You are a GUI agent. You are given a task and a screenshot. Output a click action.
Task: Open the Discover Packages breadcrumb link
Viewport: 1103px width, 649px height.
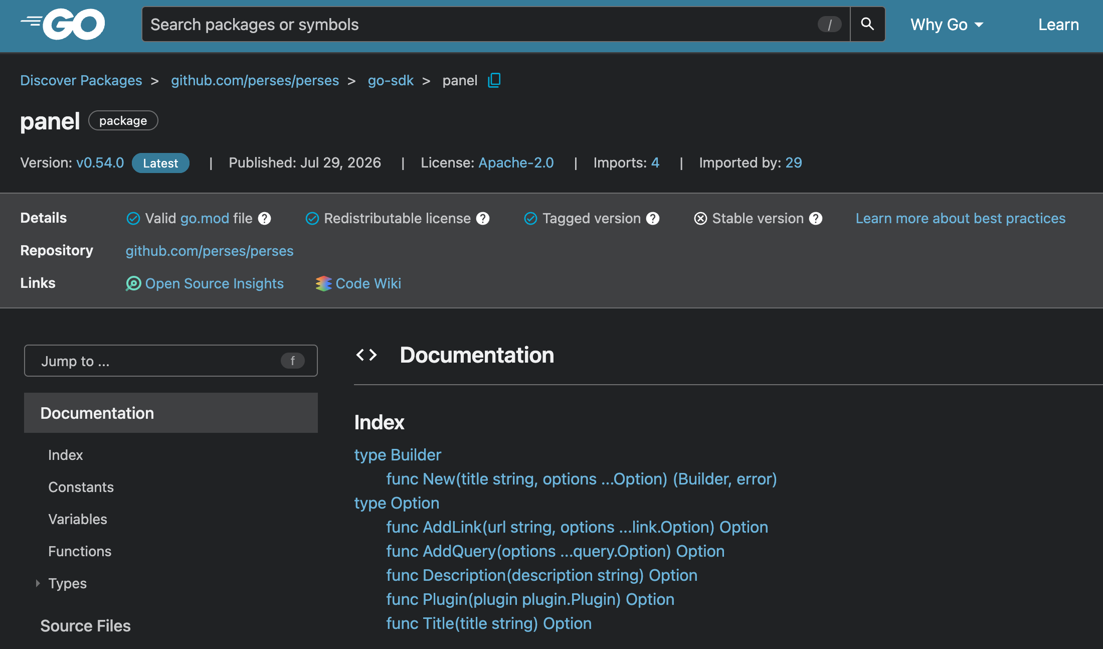(81, 80)
